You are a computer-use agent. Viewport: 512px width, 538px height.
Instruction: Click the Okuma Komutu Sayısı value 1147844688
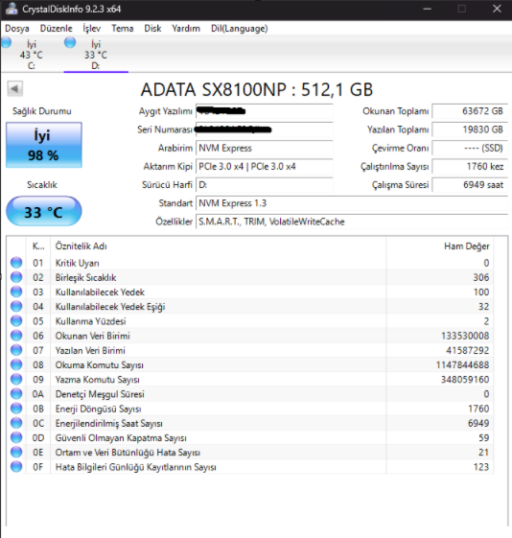[462, 365]
